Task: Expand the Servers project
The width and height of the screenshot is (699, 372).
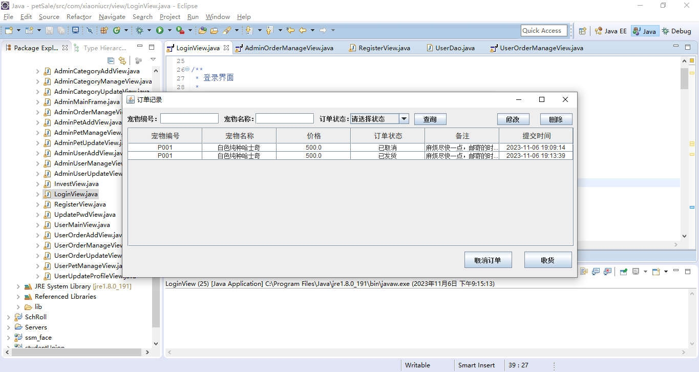Action: tap(8, 327)
